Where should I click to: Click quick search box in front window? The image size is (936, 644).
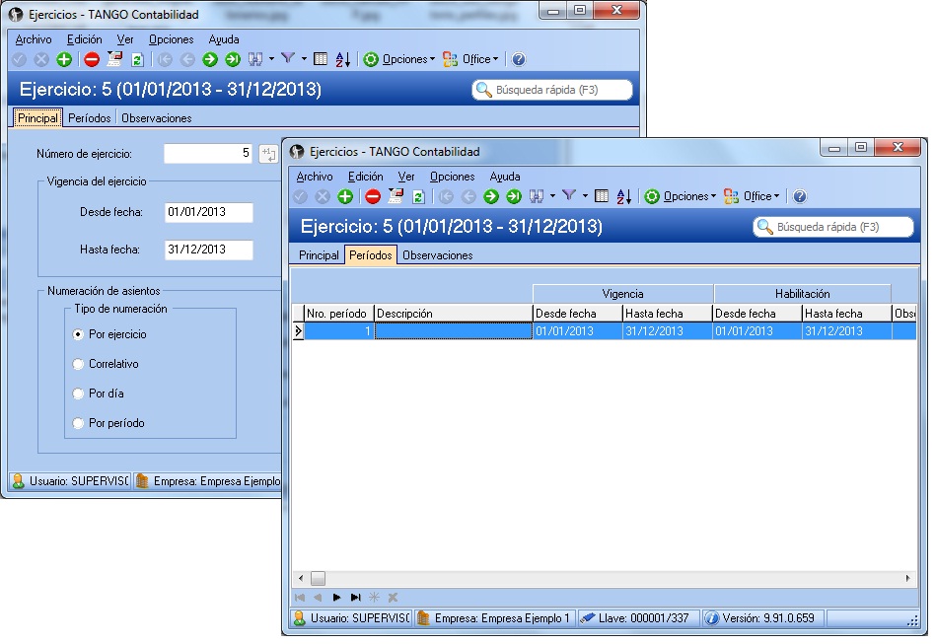point(833,228)
